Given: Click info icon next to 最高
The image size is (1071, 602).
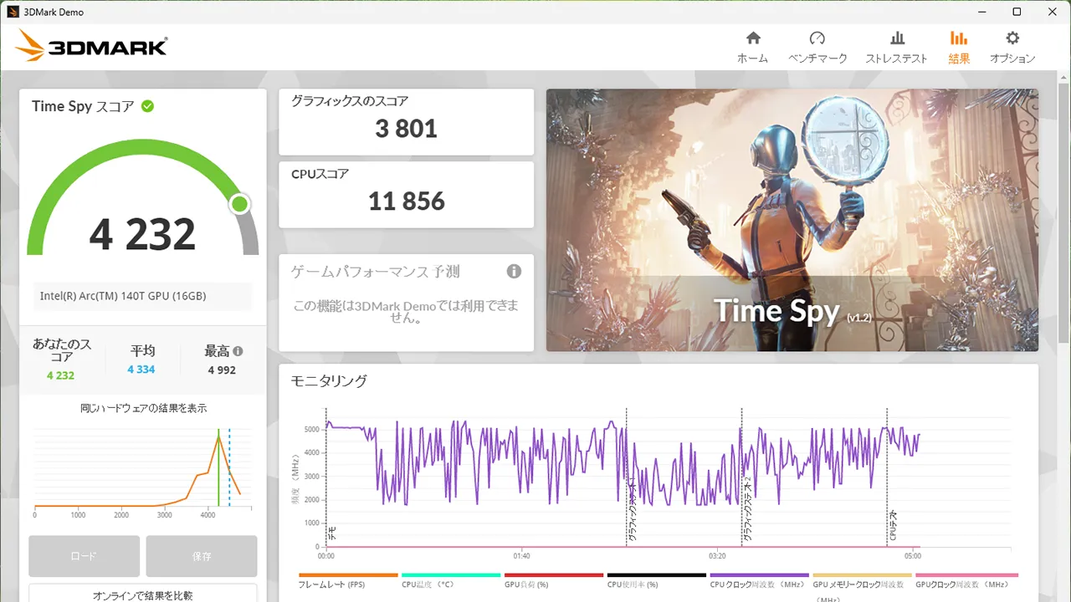Looking at the screenshot, I should tap(238, 351).
